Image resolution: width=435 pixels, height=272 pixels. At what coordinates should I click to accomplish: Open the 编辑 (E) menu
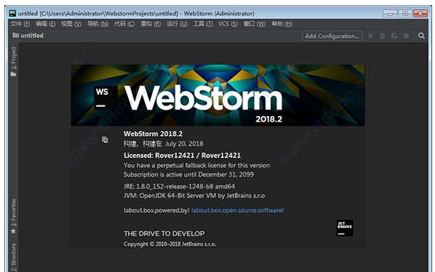pos(46,24)
